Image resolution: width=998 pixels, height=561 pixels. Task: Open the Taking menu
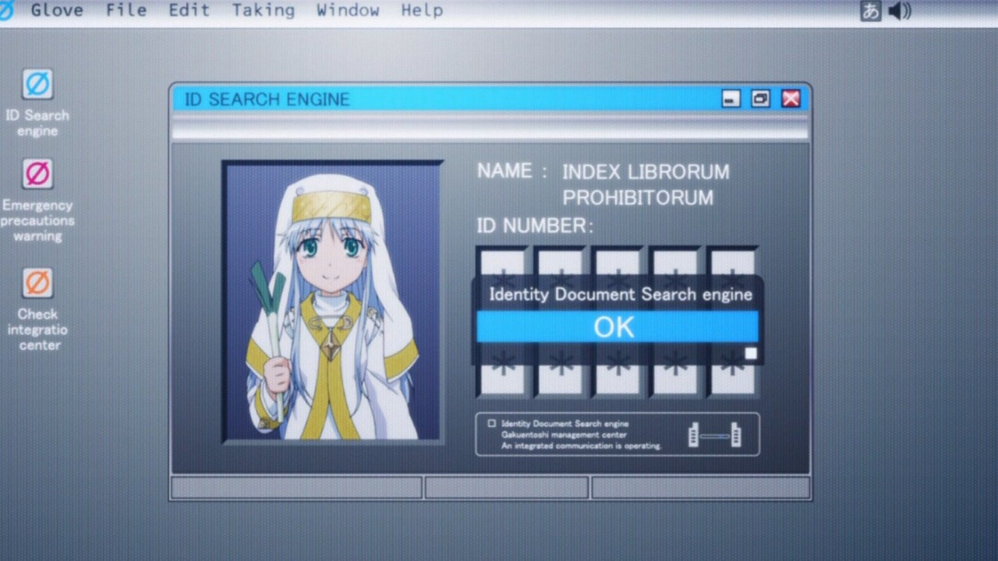(x=264, y=11)
